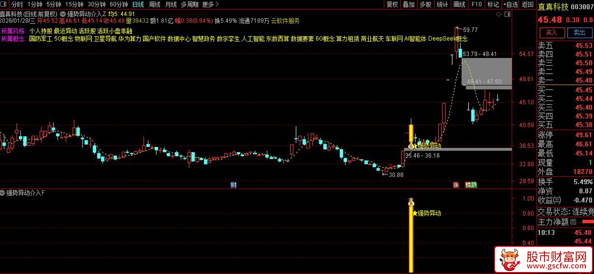Click the 卫星导航 concept tag

coord(105,38)
